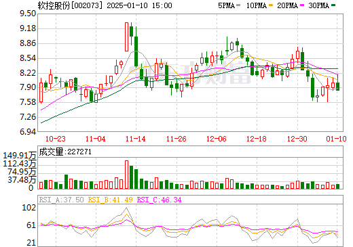Click the 30PMA green legend swatch
This screenshot has width=353, height=247.
(x=333, y=5)
